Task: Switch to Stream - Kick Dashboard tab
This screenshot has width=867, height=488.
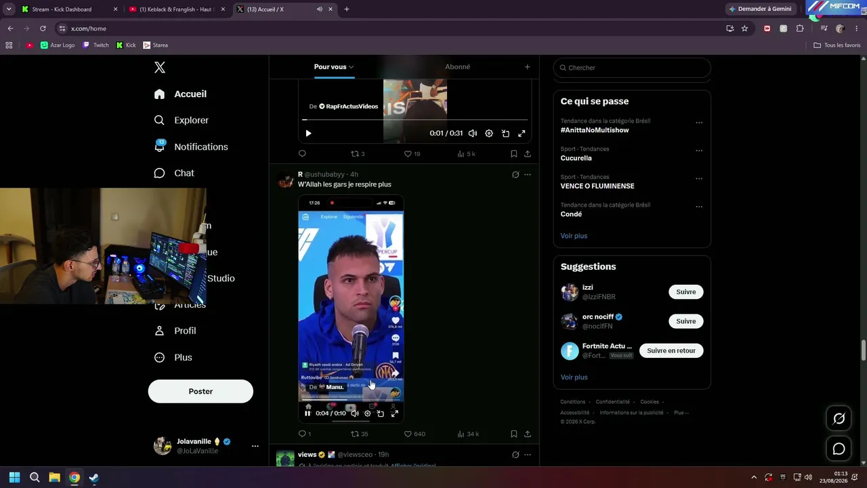Action: (69, 9)
